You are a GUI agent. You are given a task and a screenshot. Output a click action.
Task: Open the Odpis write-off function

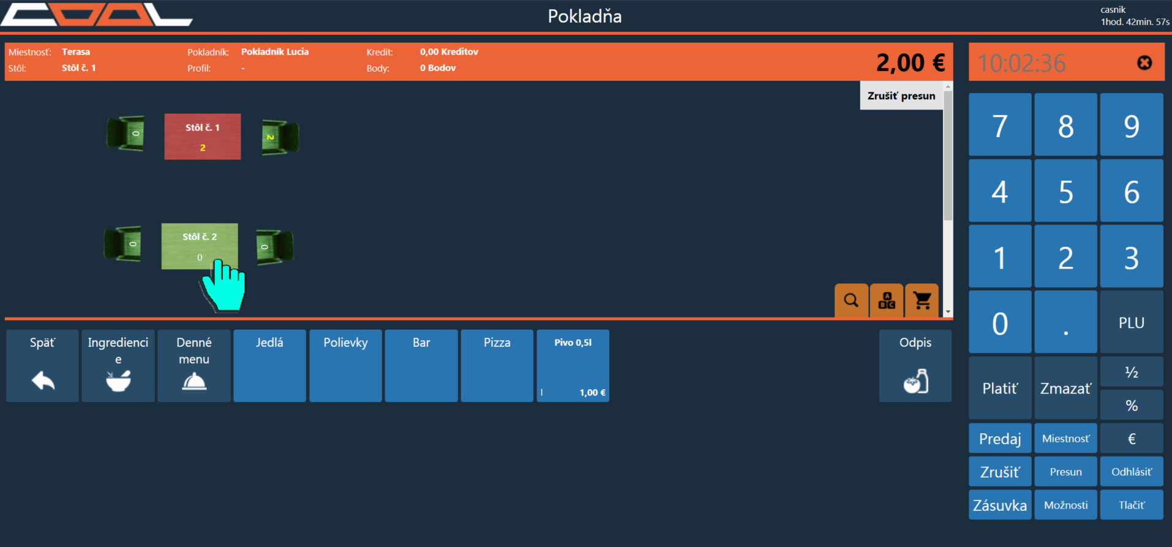(x=915, y=366)
